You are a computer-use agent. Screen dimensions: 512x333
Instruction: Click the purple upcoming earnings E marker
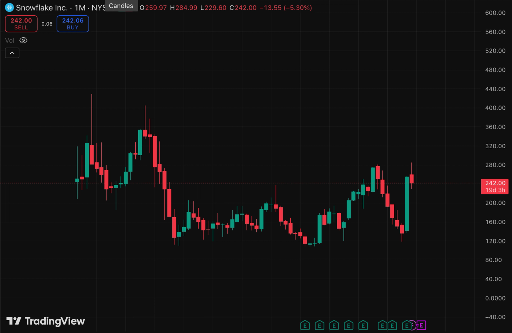click(421, 325)
